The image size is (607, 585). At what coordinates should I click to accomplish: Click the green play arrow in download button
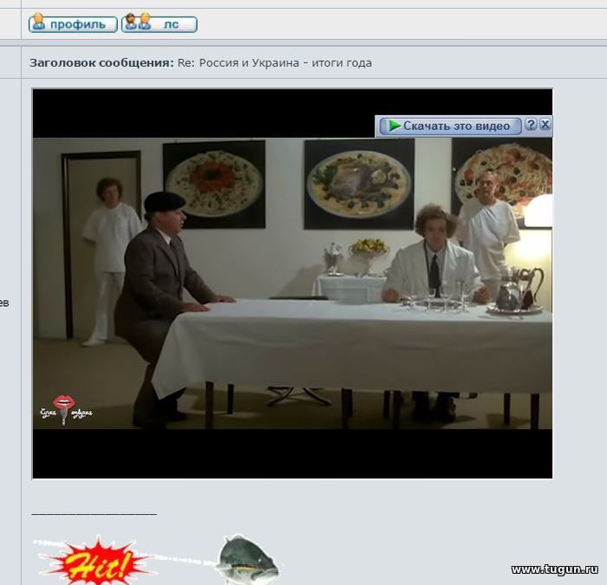coord(395,126)
